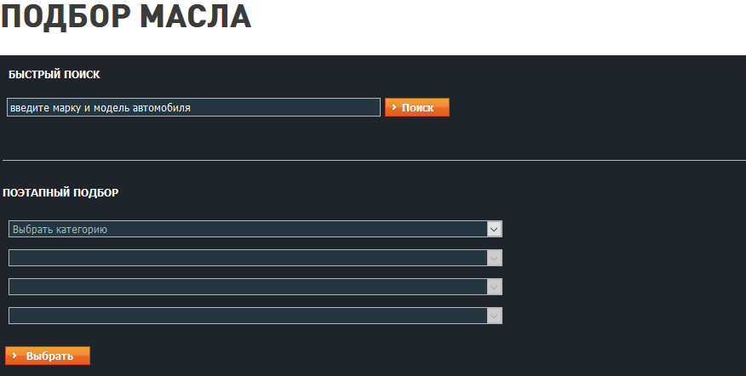Click the arrow of the category dropdown
The height and width of the screenshot is (376, 746).
(494, 229)
